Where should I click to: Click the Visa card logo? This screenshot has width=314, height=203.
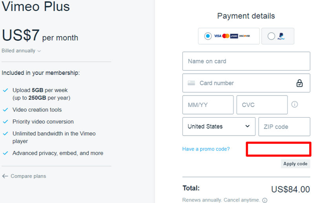coord(217,36)
